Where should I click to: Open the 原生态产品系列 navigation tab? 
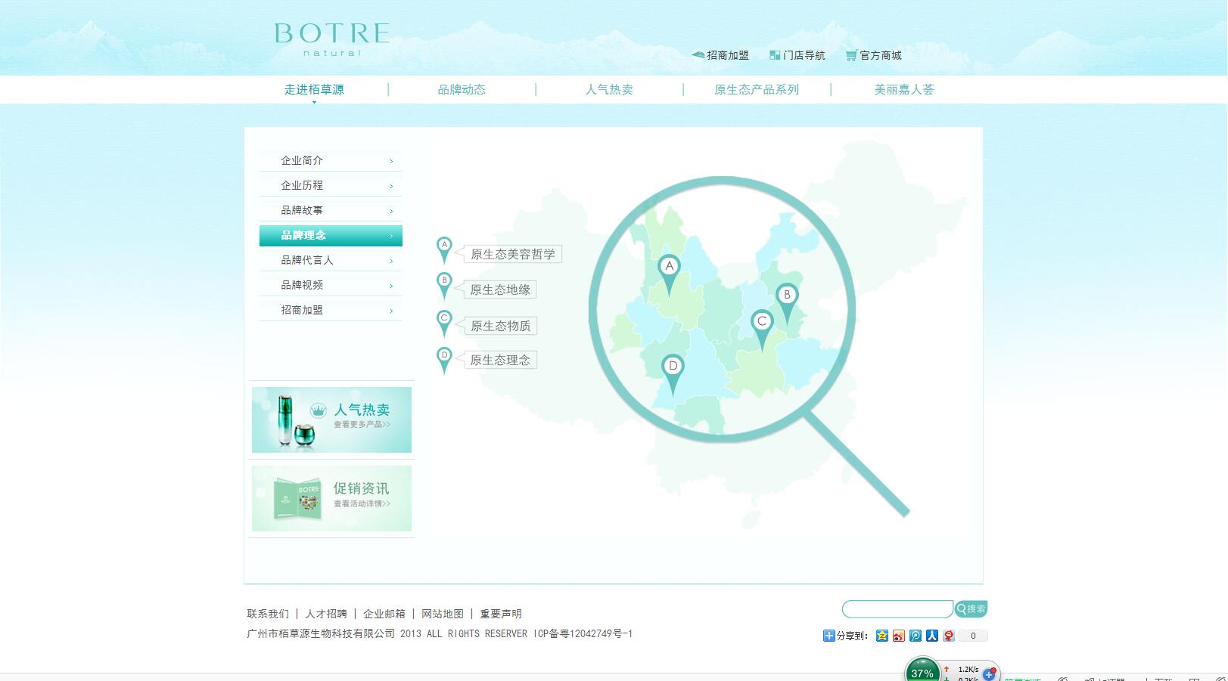[x=757, y=89]
